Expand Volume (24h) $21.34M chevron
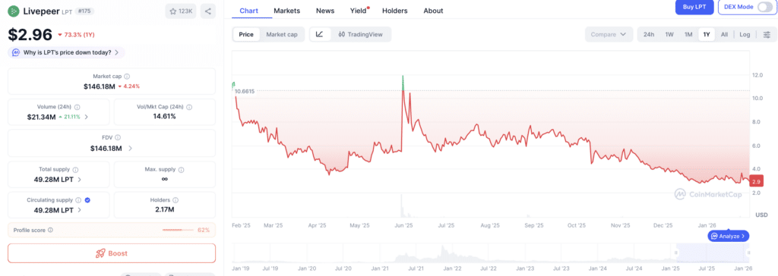 [x=87, y=117]
